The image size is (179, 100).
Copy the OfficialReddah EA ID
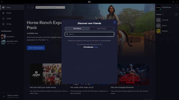(96, 47)
